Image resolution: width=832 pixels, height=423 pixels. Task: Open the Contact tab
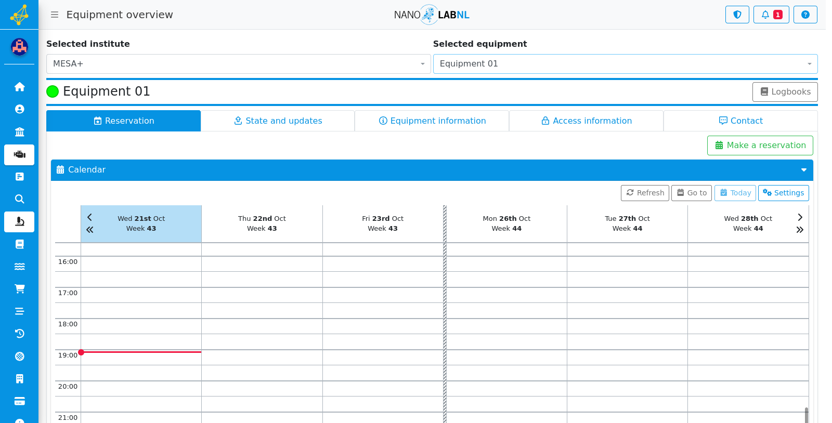point(740,121)
